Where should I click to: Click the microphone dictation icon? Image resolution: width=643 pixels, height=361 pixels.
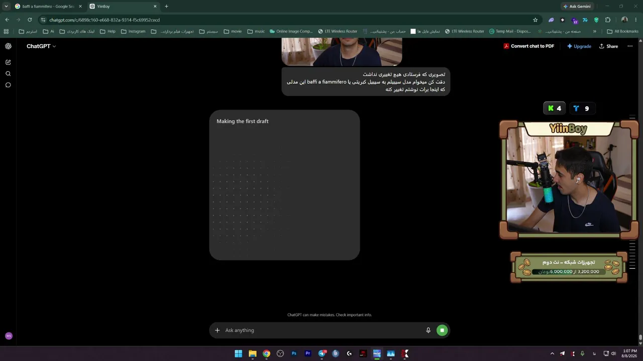click(x=428, y=330)
